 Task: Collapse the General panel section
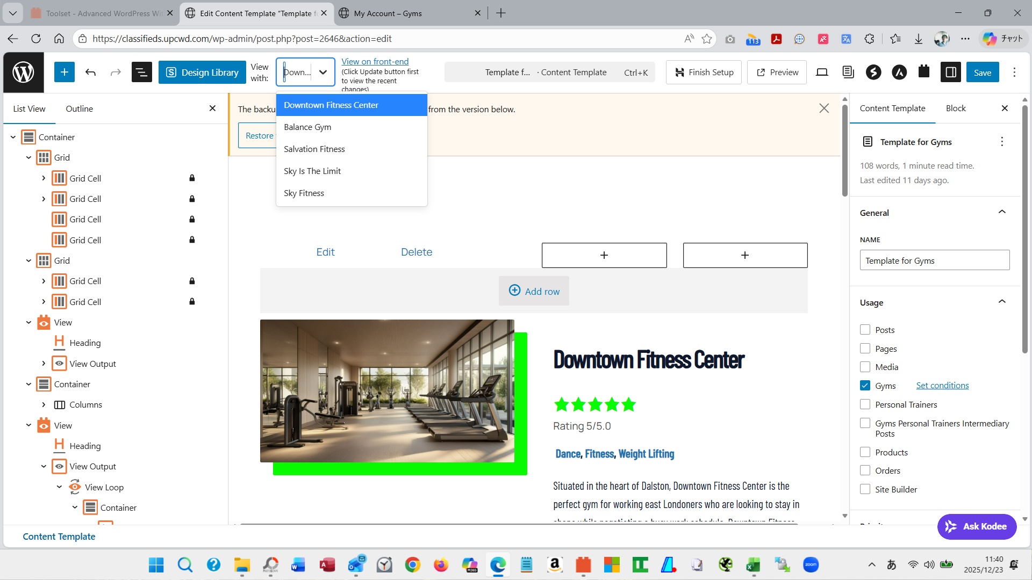pos(1002,213)
